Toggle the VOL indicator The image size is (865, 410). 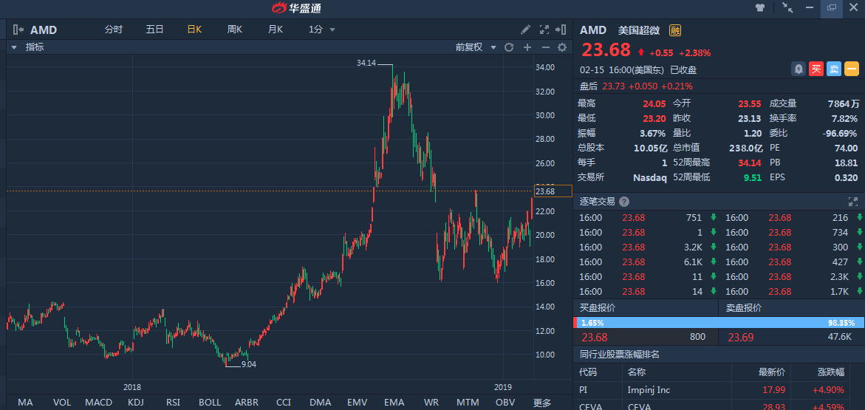pyautogui.click(x=62, y=403)
